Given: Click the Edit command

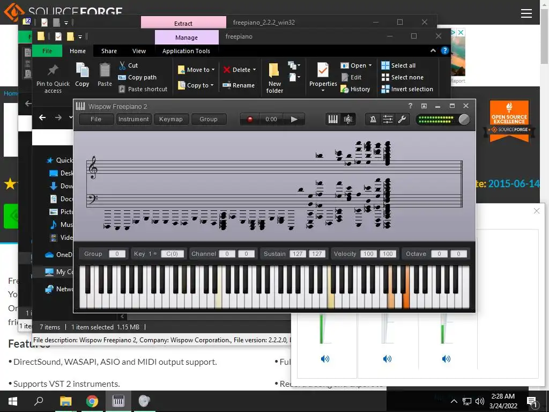Looking at the screenshot, I should pyautogui.click(x=352, y=77).
